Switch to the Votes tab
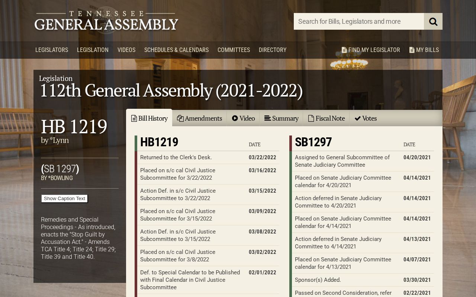The height and width of the screenshot is (297, 476). [x=366, y=118]
